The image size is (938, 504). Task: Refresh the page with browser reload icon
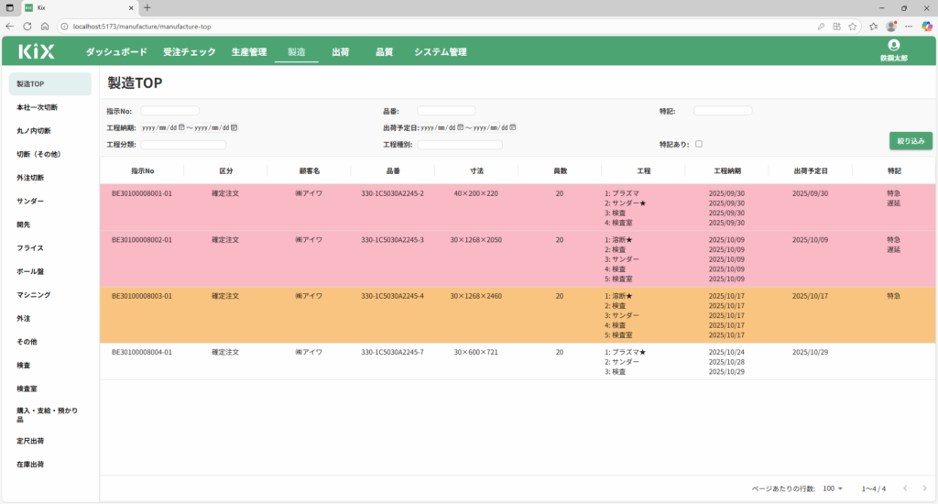coord(27,27)
